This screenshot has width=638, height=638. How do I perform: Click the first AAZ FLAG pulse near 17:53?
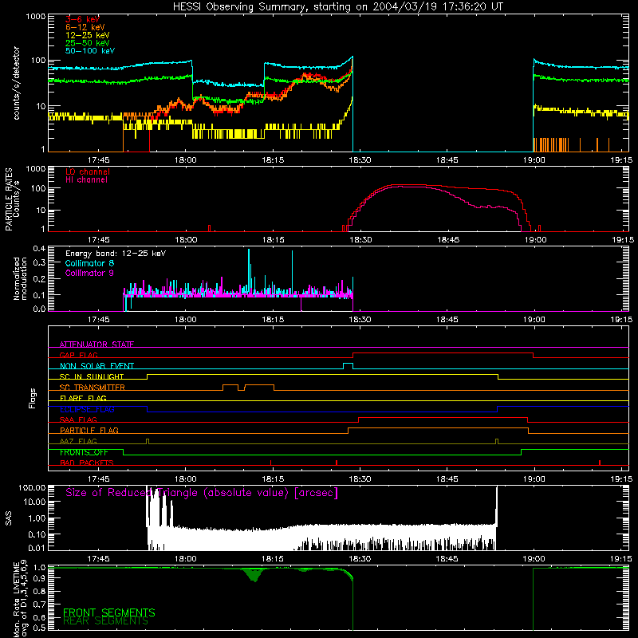coord(148,441)
